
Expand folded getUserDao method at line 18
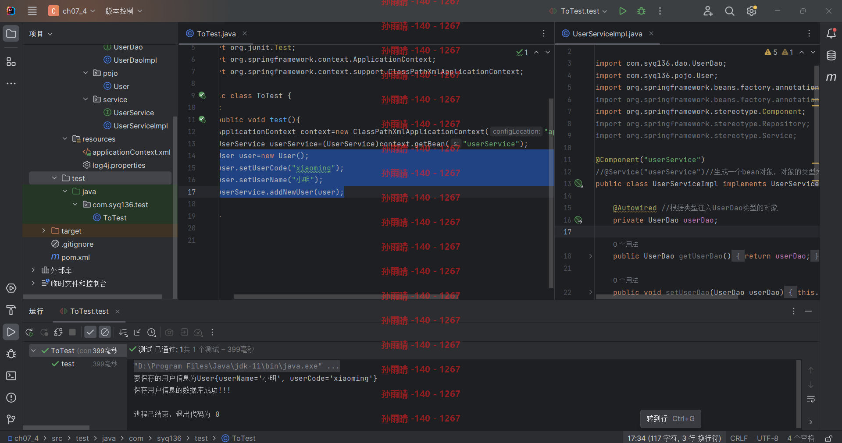coord(590,256)
